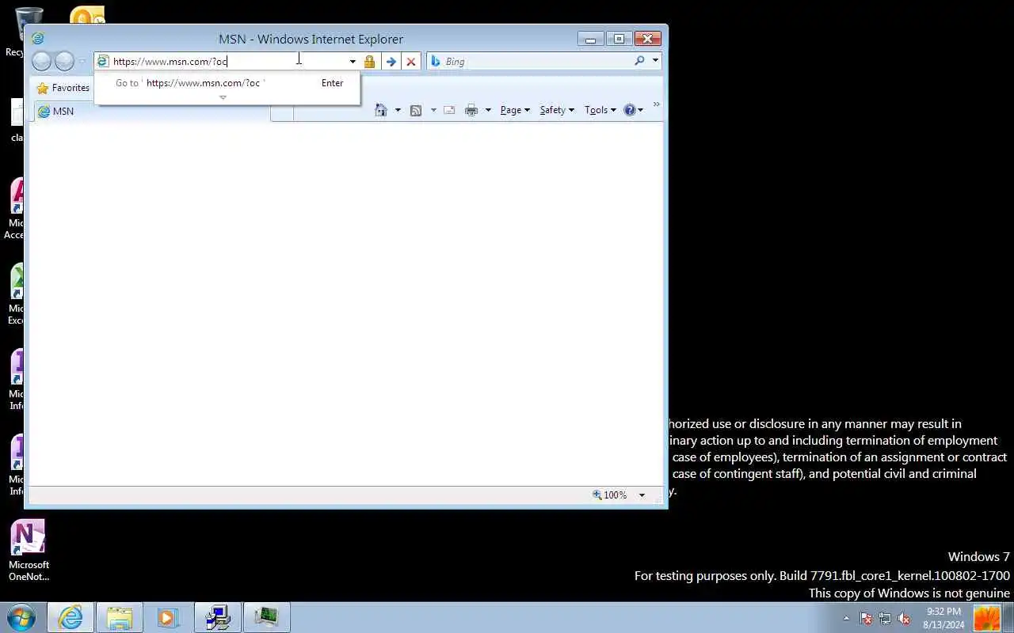Restore down the Internet Explorer window
This screenshot has width=1014, height=633.
(x=619, y=39)
